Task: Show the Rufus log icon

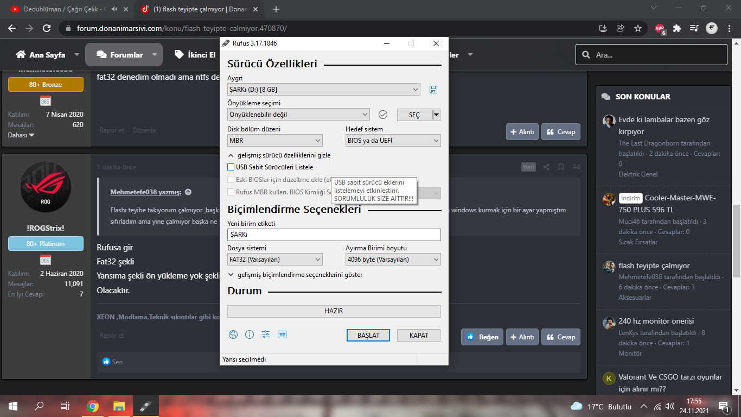Action: pos(282,334)
